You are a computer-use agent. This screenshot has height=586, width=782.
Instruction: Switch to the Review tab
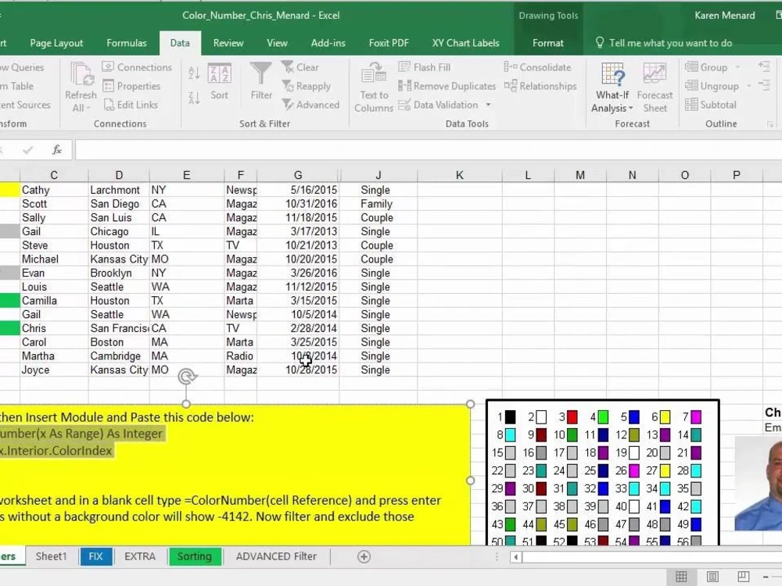click(x=228, y=43)
